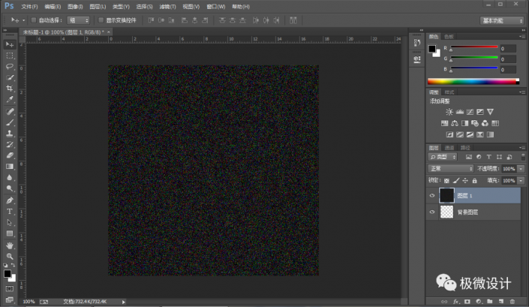Screen dimensions: 529x307
Task: Select the Rectangular Marquee tool
Action: (10, 56)
